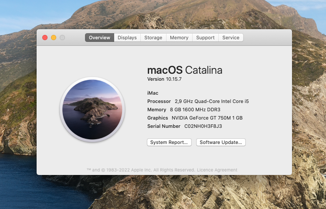Close the About This Mac window
Viewport: 326px width, 209px height.
[45, 38]
